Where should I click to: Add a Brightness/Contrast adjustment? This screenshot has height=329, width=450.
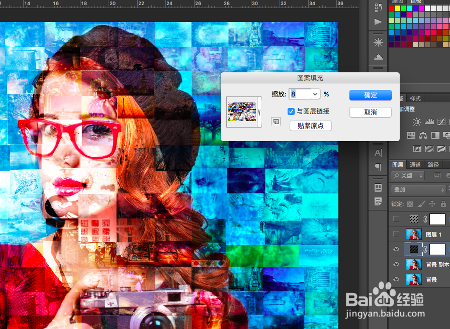point(417,122)
